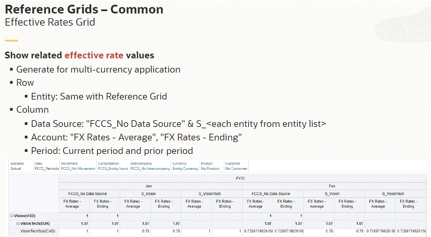Open the Movement member FCCS_No Movement
Screen dimensions: 431x237
click(78, 168)
